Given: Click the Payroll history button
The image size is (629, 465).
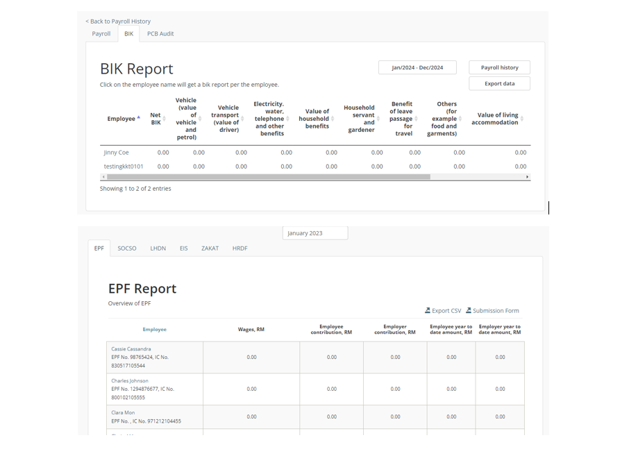Looking at the screenshot, I should pos(499,67).
